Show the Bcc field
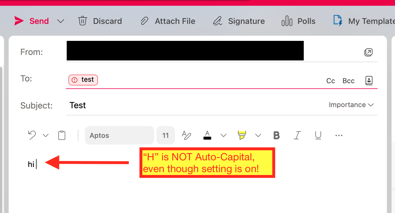The height and width of the screenshot is (213, 395). coord(349,81)
